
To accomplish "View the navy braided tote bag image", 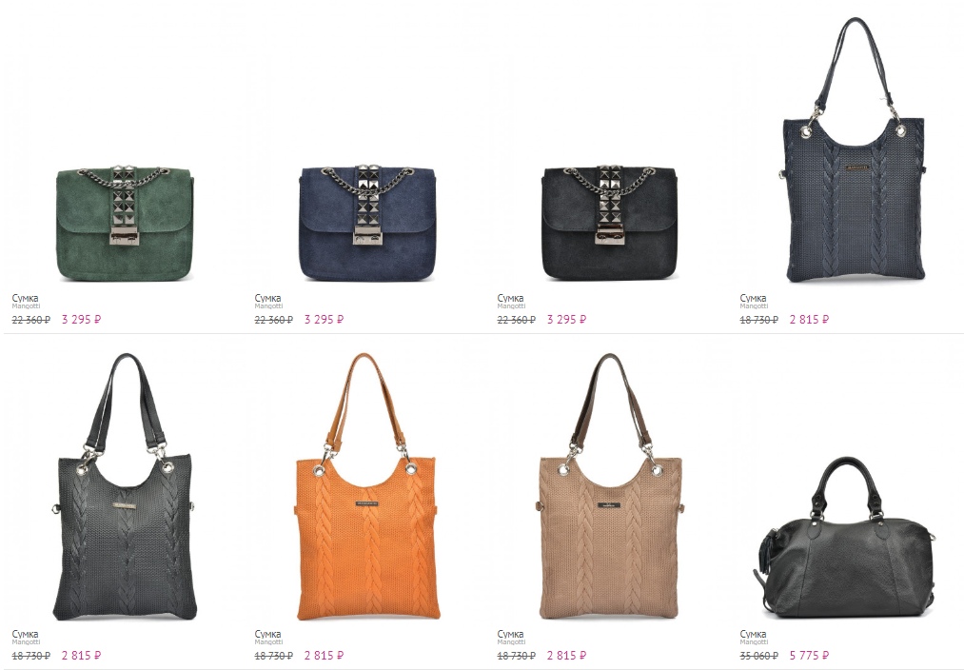I will click(x=854, y=149).
